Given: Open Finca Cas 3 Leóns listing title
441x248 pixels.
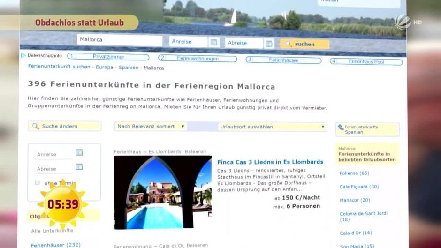Looking at the screenshot, I should [270, 162].
